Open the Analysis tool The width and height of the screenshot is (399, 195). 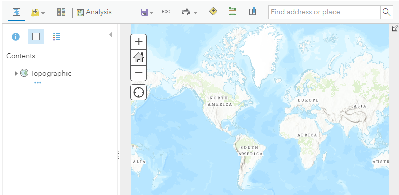(94, 12)
